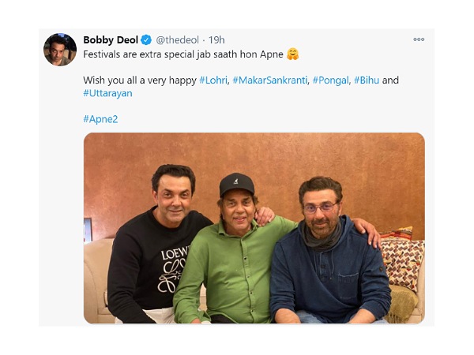Open the #Bihu hashtag

[x=367, y=80]
